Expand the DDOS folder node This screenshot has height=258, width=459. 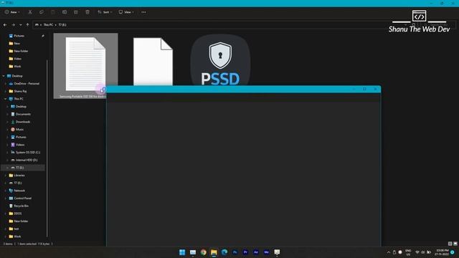(5, 214)
